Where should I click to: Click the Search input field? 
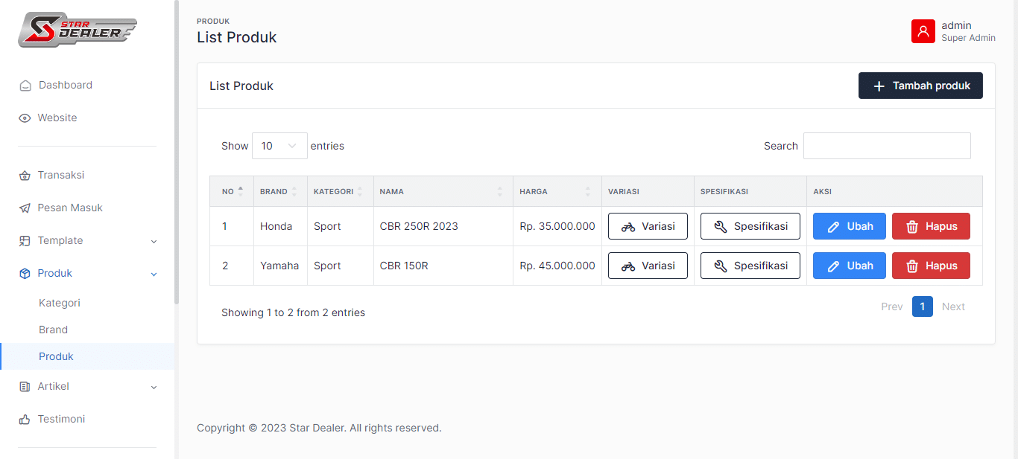[x=886, y=146]
